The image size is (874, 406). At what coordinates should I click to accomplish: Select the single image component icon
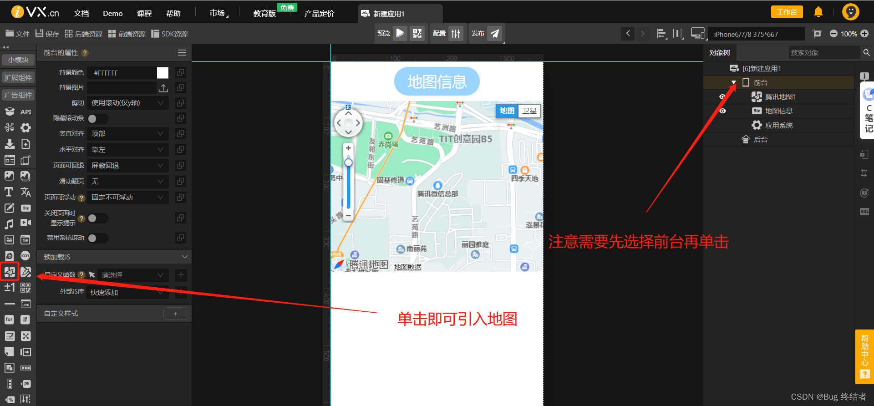coord(9,176)
